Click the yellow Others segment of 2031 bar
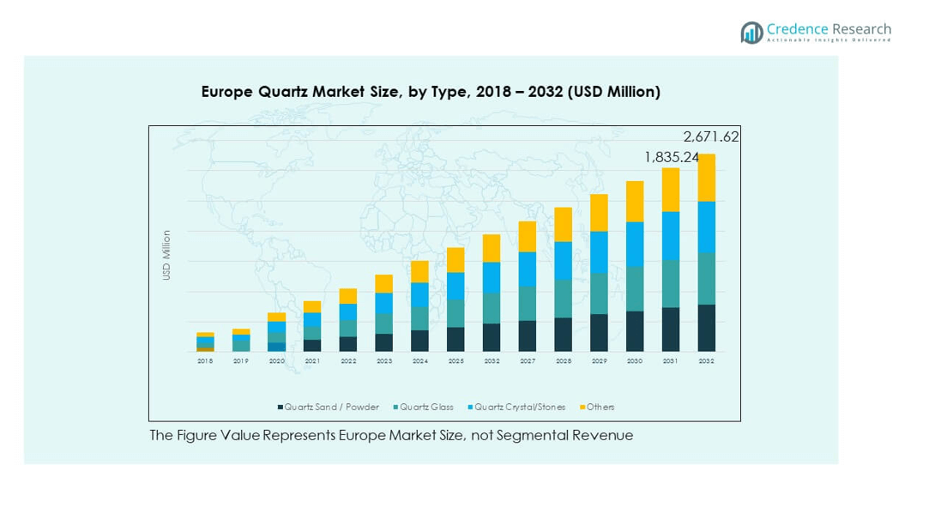 pos(670,190)
